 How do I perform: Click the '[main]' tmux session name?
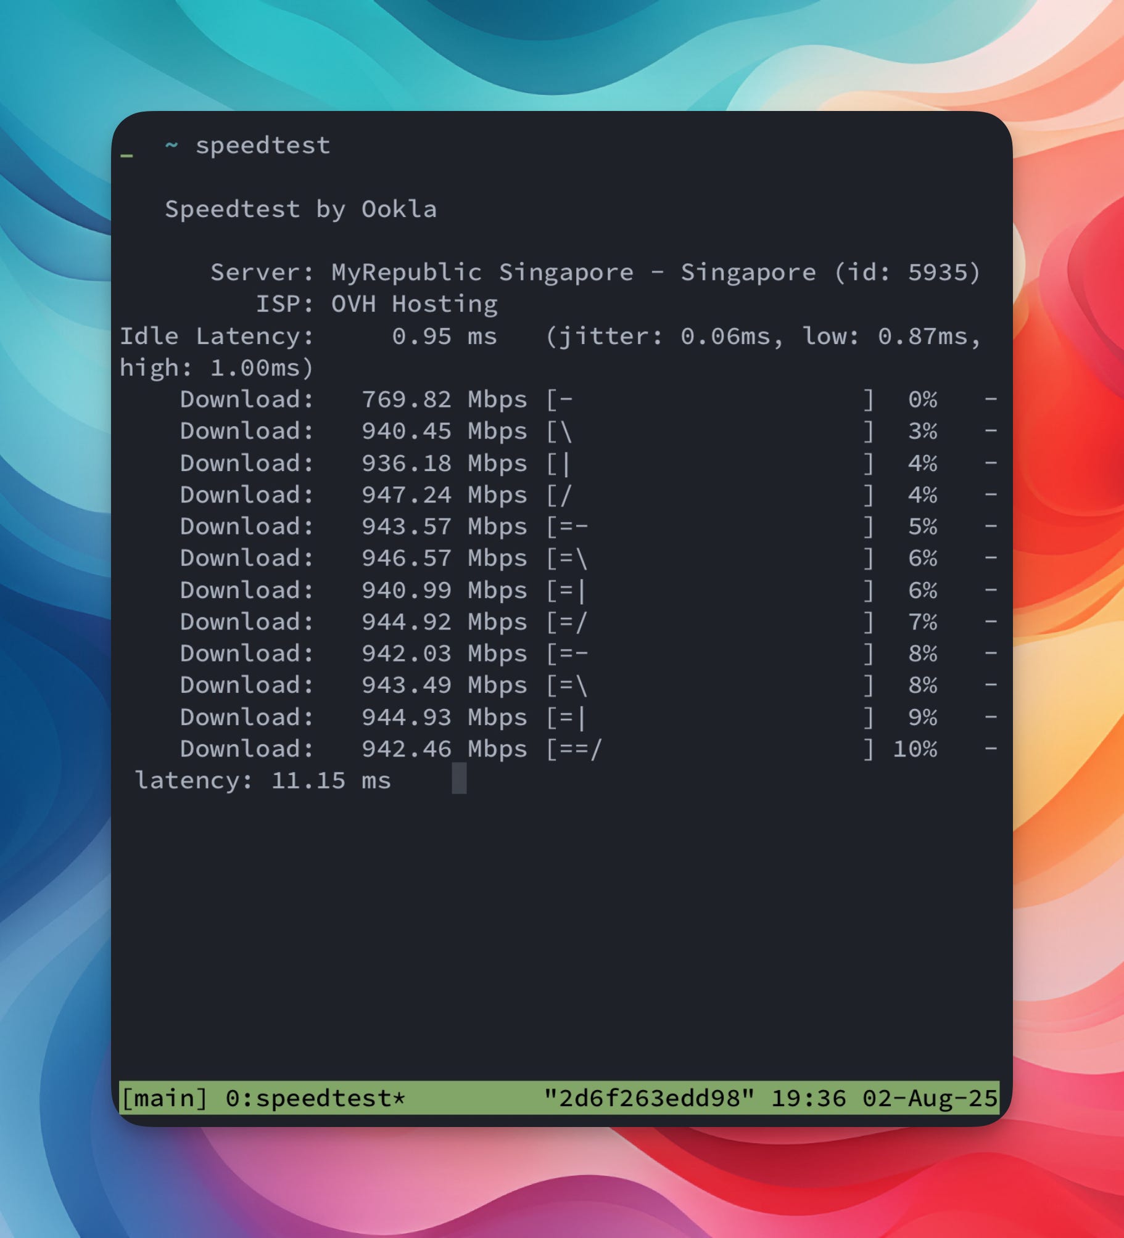click(164, 1099)
